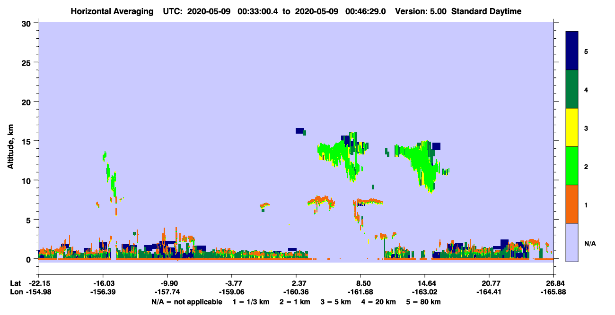Click legend text '4 = 20 km'
This screenshot has height=315, width=615.
[379, 301]
